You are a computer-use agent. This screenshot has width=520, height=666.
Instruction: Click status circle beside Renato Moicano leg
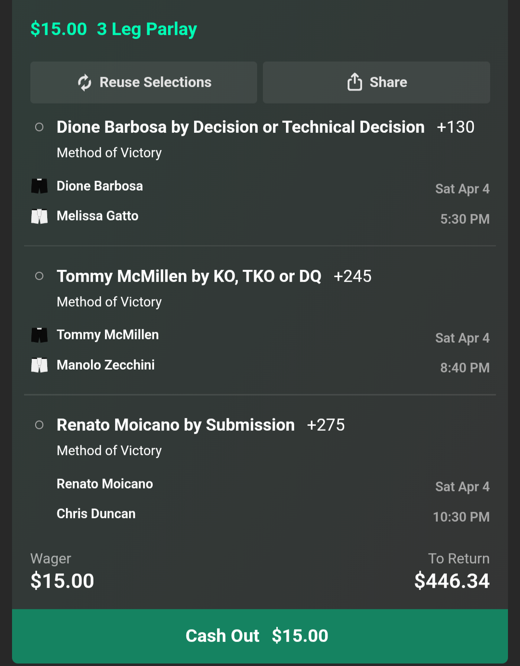point(39,425)
